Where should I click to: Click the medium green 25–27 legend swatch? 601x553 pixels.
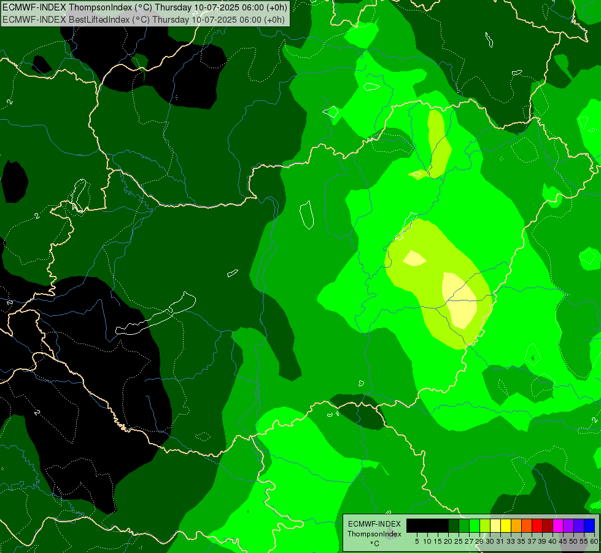point(464,525)
